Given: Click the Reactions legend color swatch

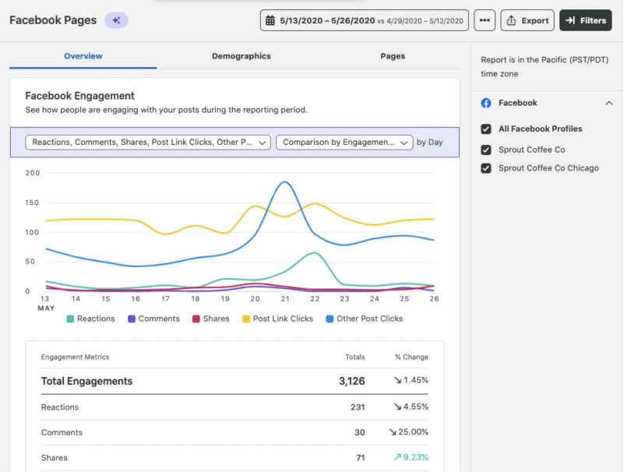Looking at the screenshot, I should click(70, 319).
